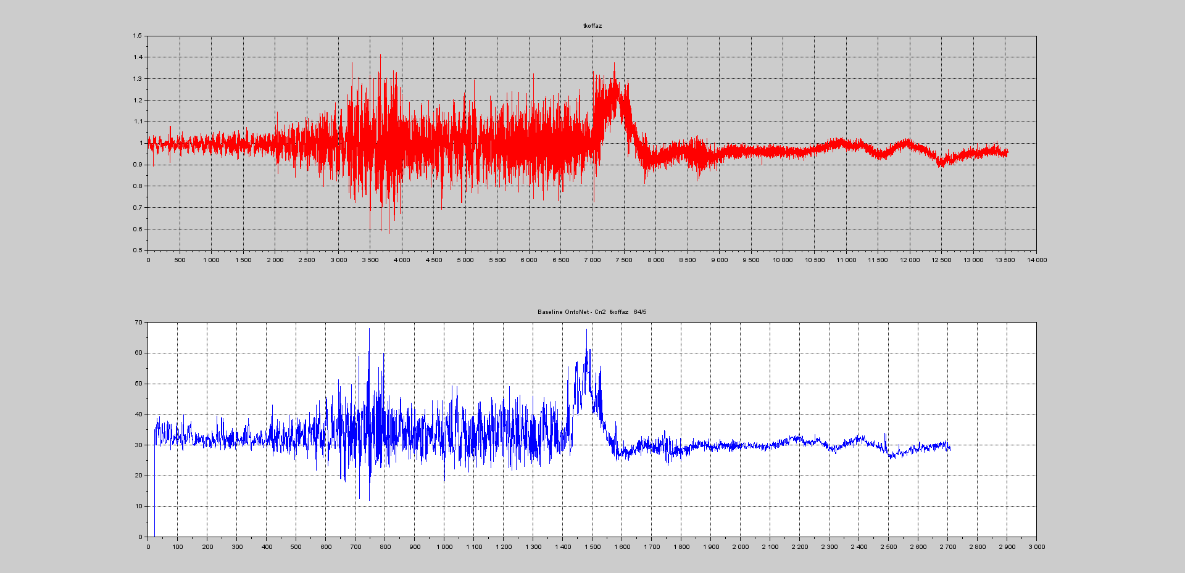Click the 12 500 x-axis tick label
Viewport: 1185px width, 573px height.
pyautogui.click(x=941, y=260)
